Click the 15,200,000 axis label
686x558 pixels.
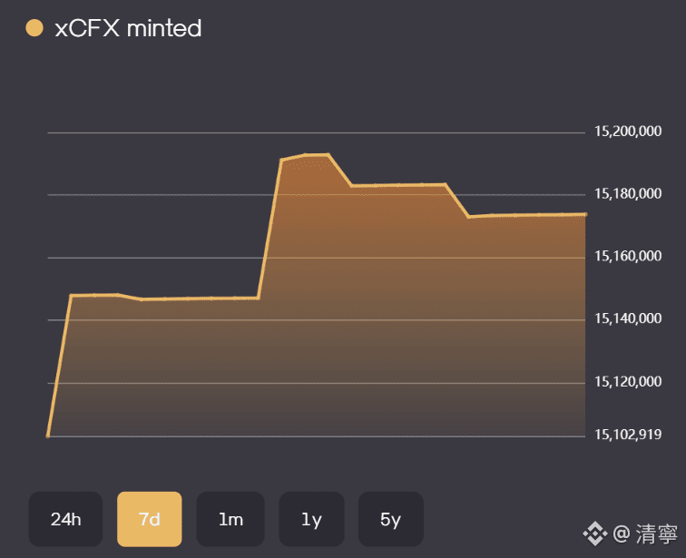point(628,132)
